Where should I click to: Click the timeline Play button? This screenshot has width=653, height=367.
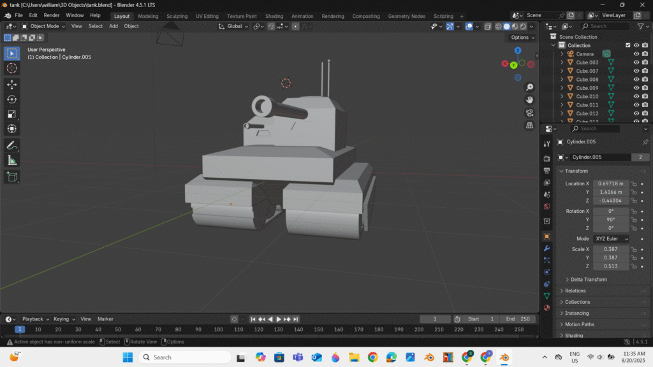[x=278, y=319]
